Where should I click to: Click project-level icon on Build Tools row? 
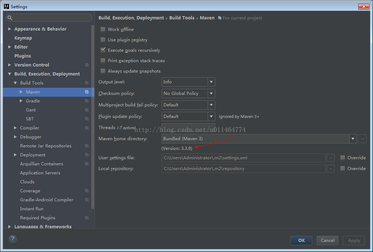(x=87, y=83)
